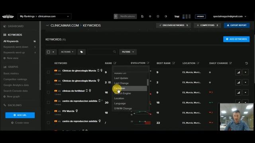Screen dimensions: 255x143
Task: Edit the EVOLUTION column header icon
Action: pyautogui.click(x=148, y=63)
